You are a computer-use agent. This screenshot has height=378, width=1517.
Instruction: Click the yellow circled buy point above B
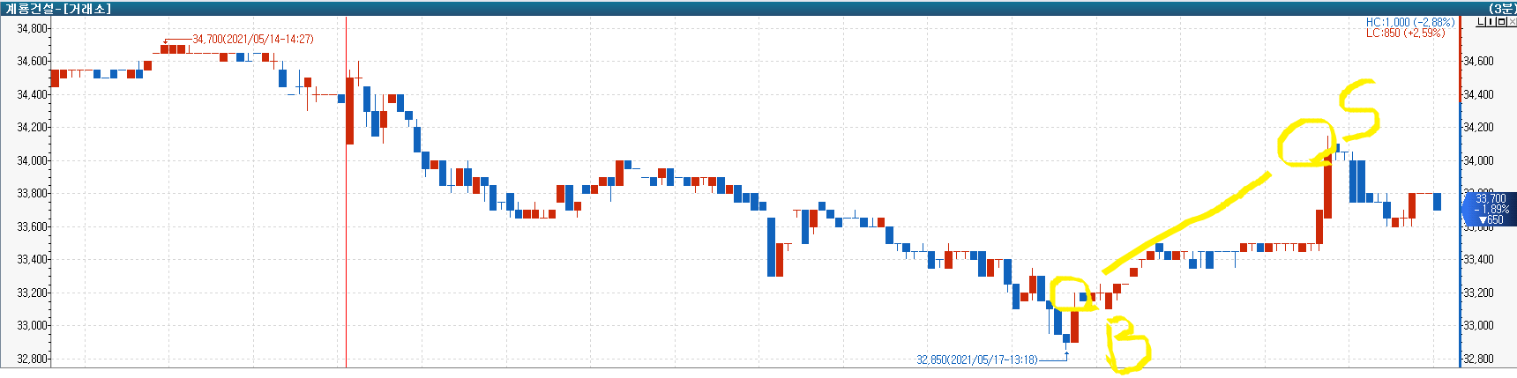tap(1070, 293)
